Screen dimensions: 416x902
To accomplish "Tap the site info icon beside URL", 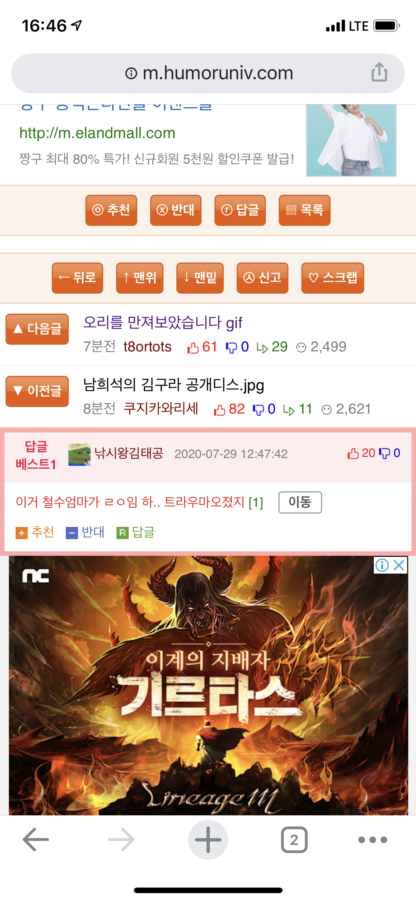I will (x=131, y=73).
